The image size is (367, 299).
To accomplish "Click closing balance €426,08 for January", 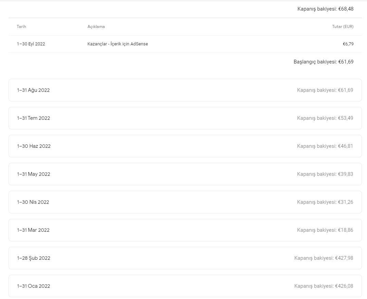I will (324, 286).
